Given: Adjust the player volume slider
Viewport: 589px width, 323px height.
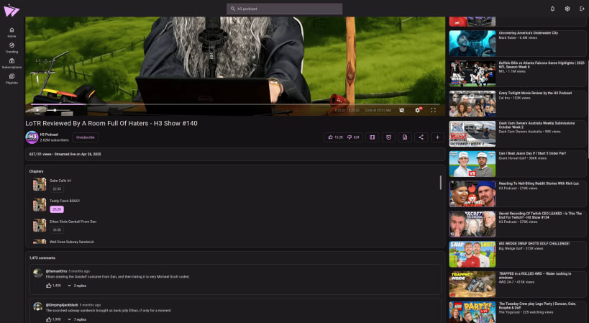Looking at the screenshot, I should click(x=58, y=110).
